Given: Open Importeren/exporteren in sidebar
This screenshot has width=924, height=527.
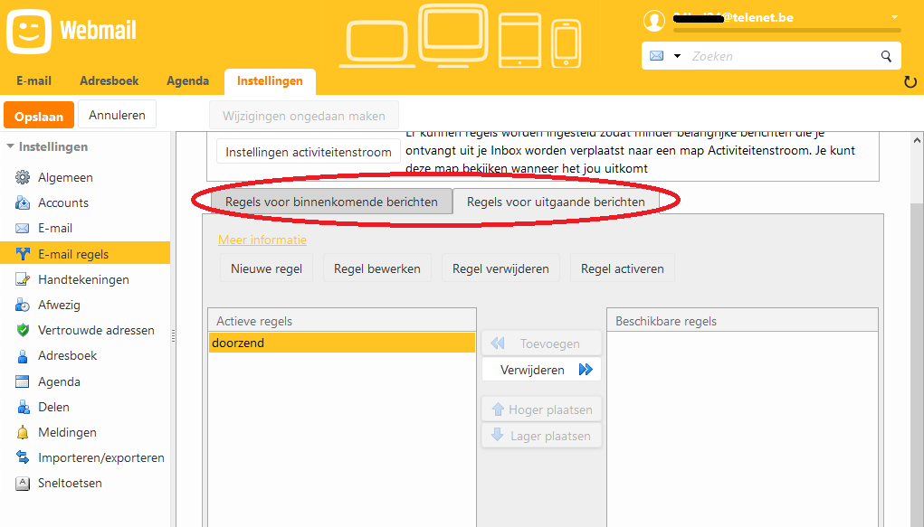Looking at the screenshot, I should (x=100, y=457).
